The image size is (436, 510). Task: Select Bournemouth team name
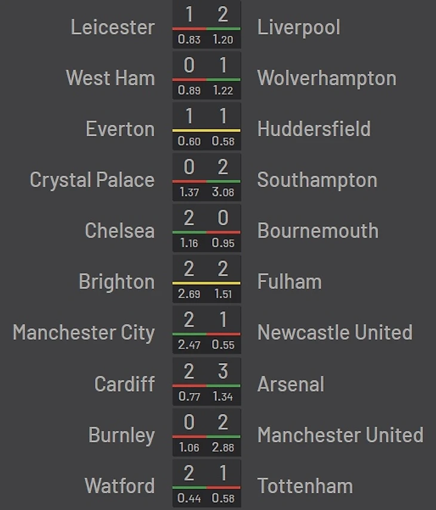coord(318,231)
